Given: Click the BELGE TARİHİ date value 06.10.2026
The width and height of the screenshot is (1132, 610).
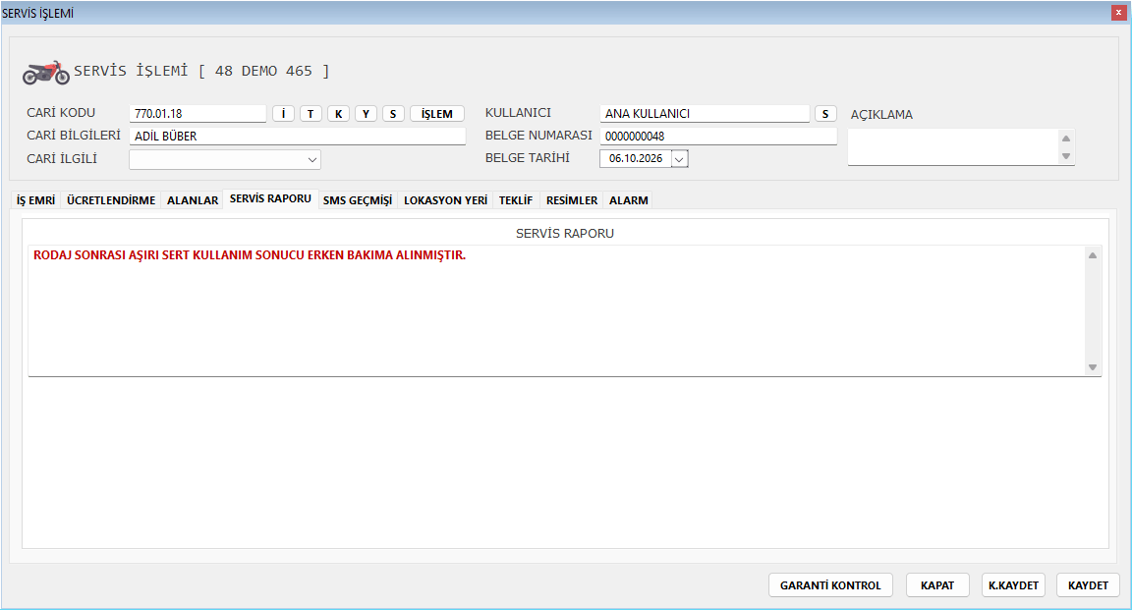Looking at the screenshot, I should (636, 159).
